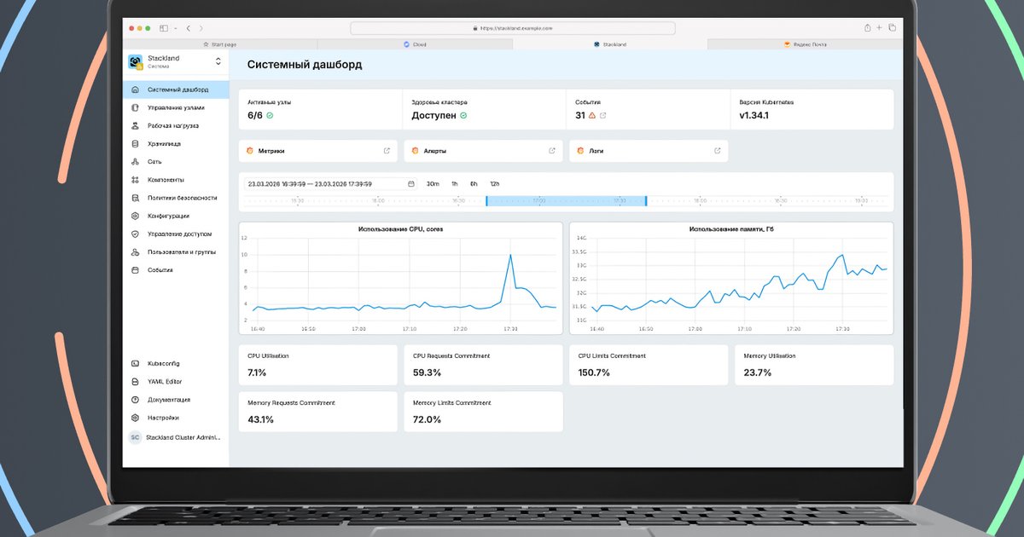This screenshot has height=537, width=1024.
Task: Open the YAML Editor sidebar icon
Action: coord(135,382)
